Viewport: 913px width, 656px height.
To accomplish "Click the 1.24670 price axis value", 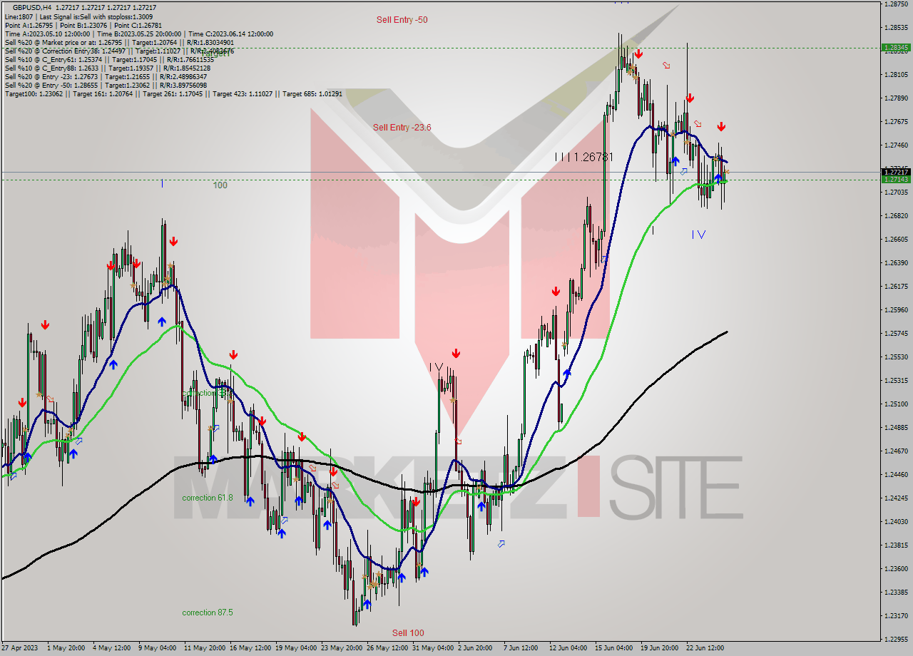I will click(896, 451).
